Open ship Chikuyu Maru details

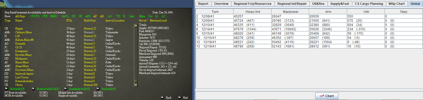click(x=23, y=32)
